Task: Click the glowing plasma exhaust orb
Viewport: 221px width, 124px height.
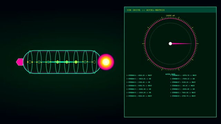Action: point(106,62)
